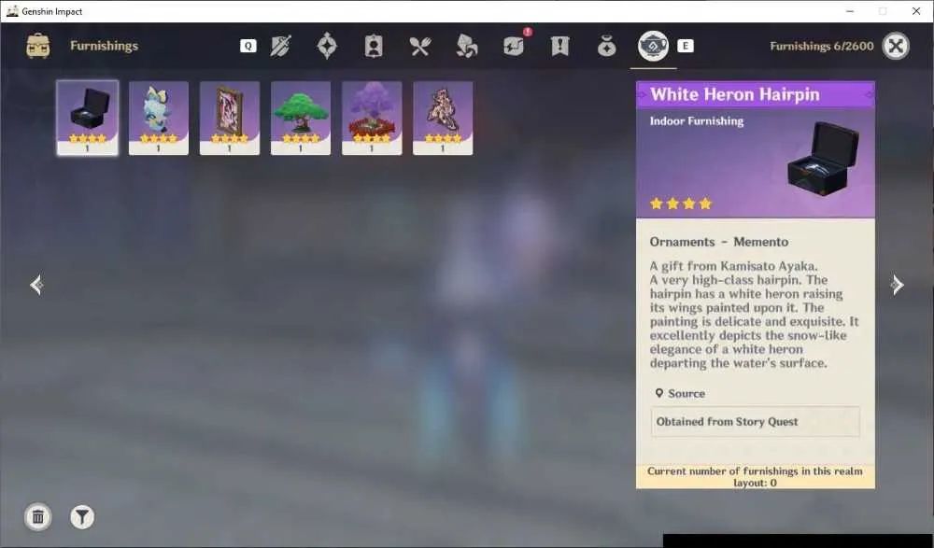Open the Weapons tab with the sword icon
The image size is (934, 548).
point(280,46)
